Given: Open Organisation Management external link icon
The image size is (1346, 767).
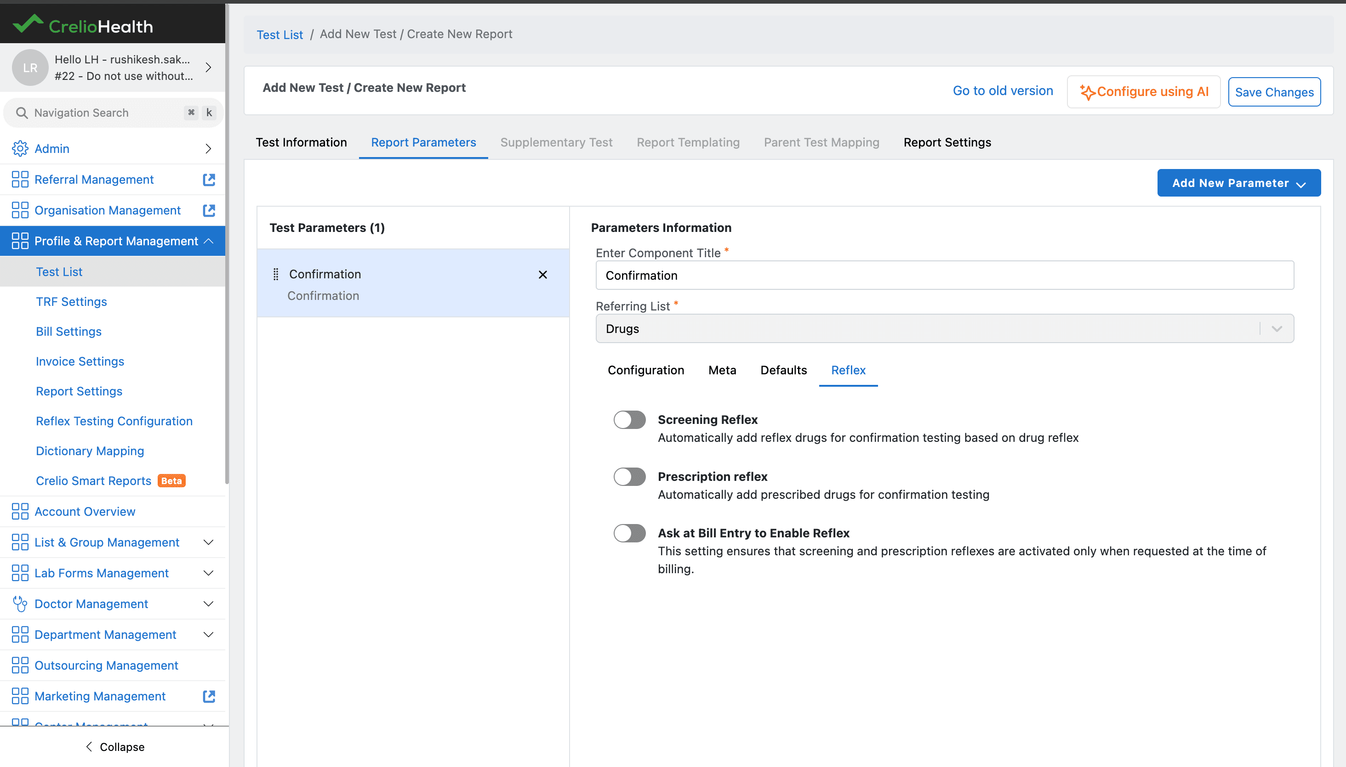Looking at the screenshot, I should point(209,210).
